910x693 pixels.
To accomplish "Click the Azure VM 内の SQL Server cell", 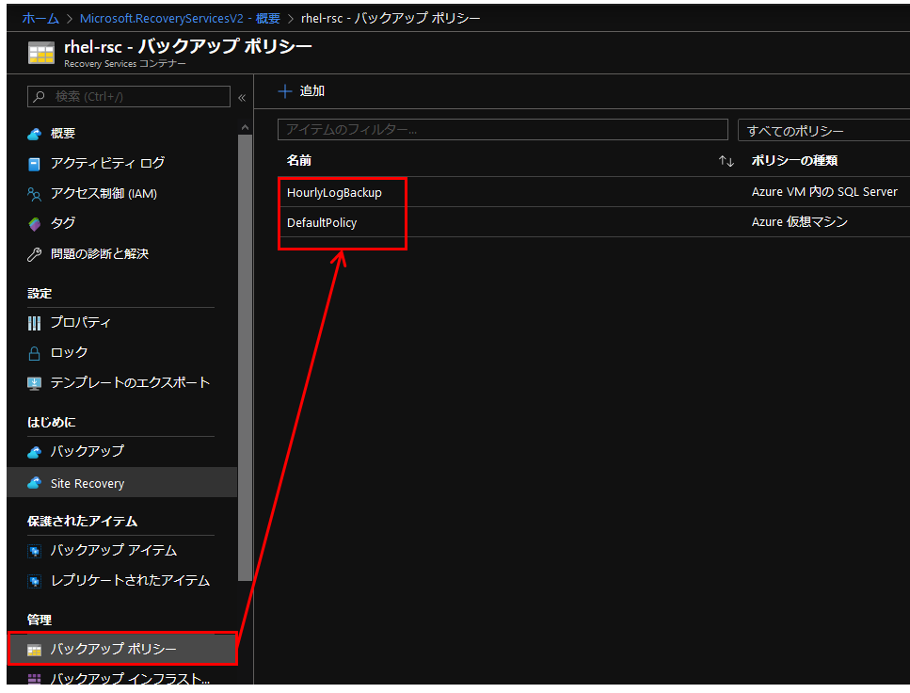I will point(824,192).
